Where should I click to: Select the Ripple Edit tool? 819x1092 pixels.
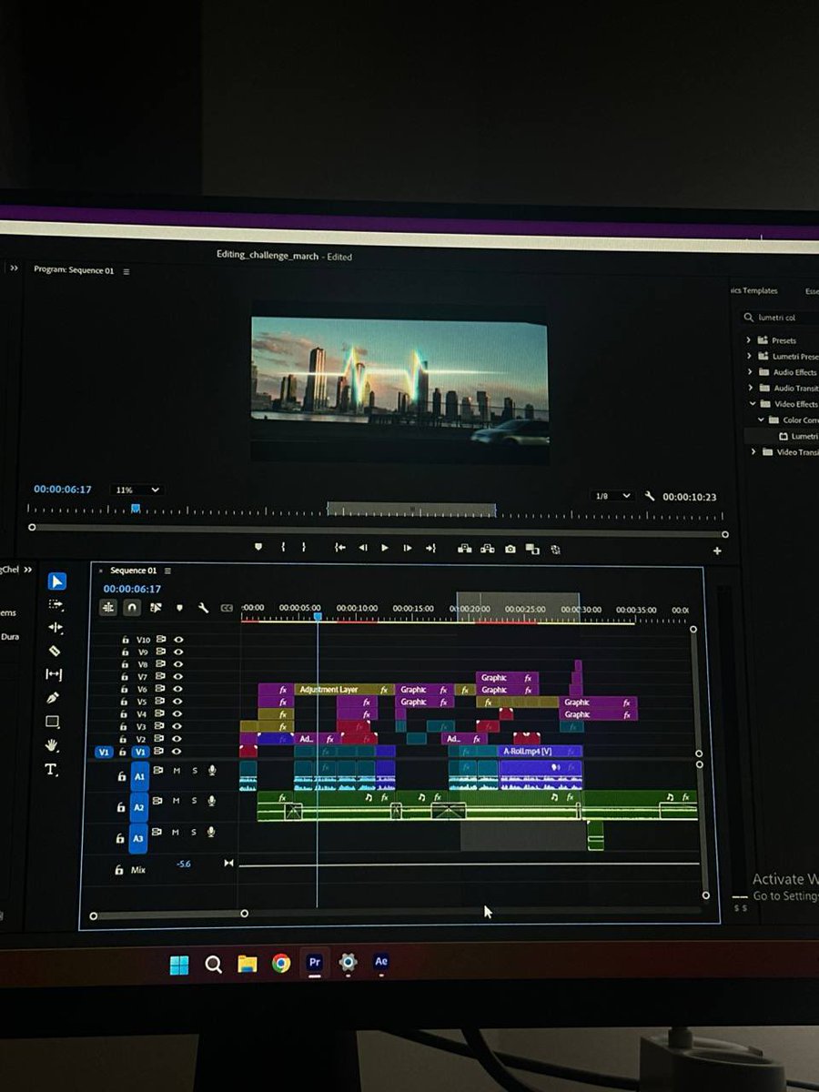(x=55, y=628)
